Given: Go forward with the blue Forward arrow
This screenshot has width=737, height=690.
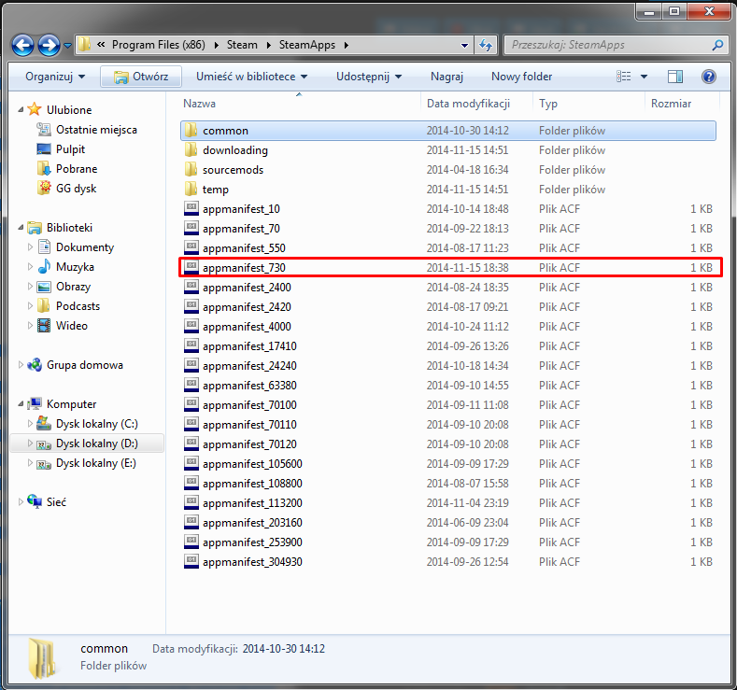Looking at the screenshot, I should [x=49, y=46].
